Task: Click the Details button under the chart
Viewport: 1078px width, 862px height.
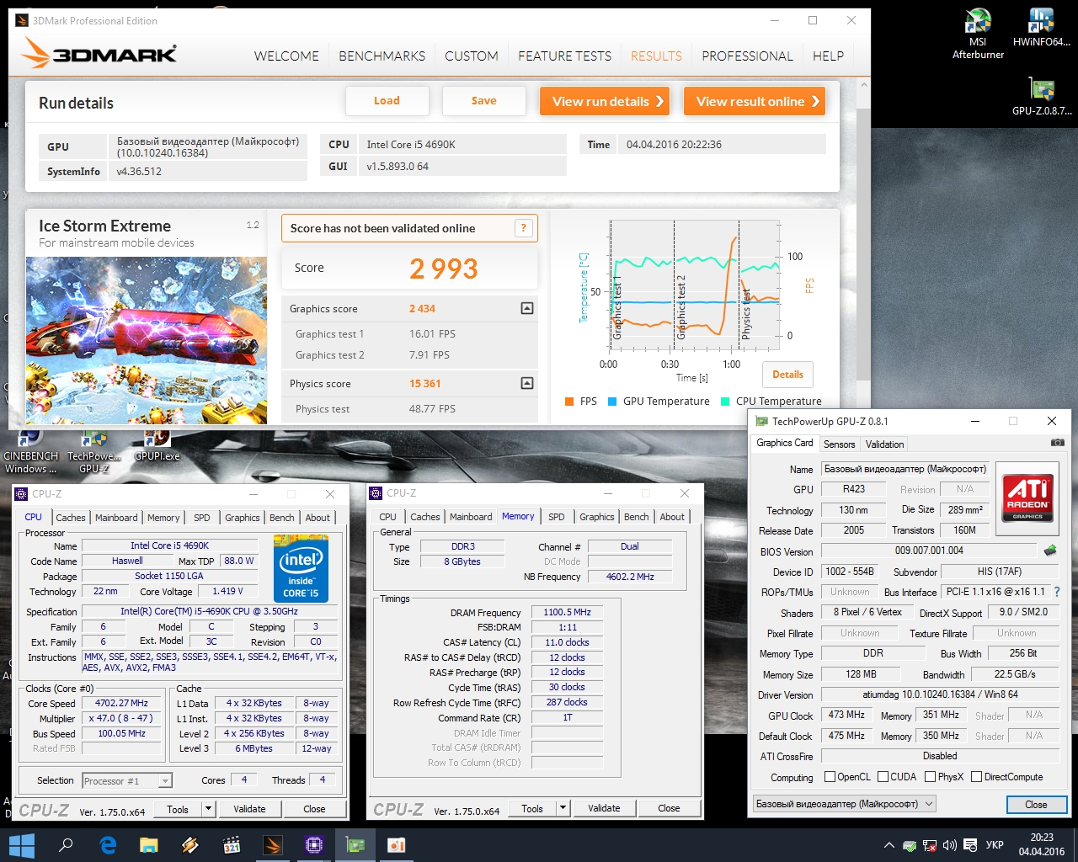Action: tap(787, 375)
